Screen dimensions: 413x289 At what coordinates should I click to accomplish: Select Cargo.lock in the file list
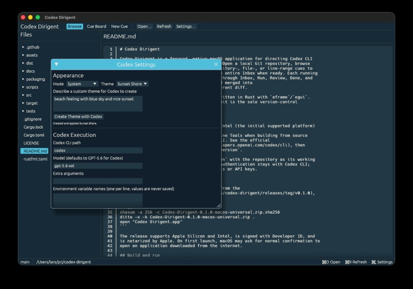(33, 127)
